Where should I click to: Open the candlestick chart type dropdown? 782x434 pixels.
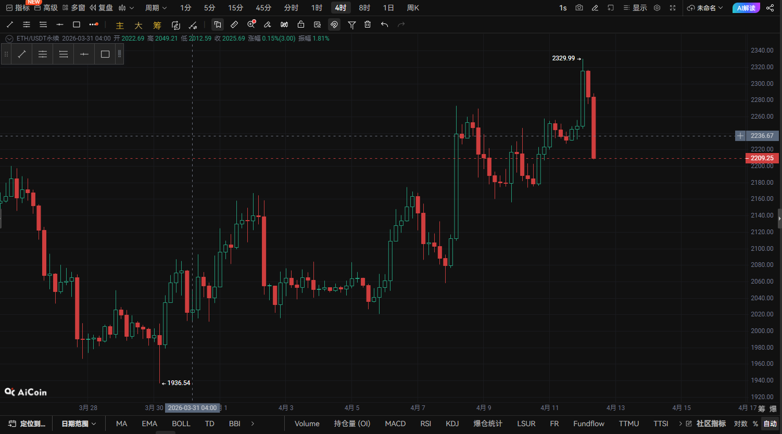point(126,8)
